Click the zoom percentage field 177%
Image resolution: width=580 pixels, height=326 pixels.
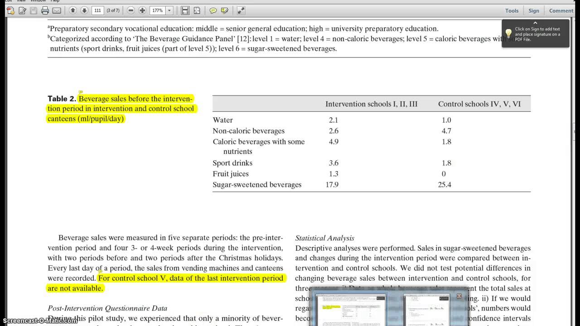[157, 10]
